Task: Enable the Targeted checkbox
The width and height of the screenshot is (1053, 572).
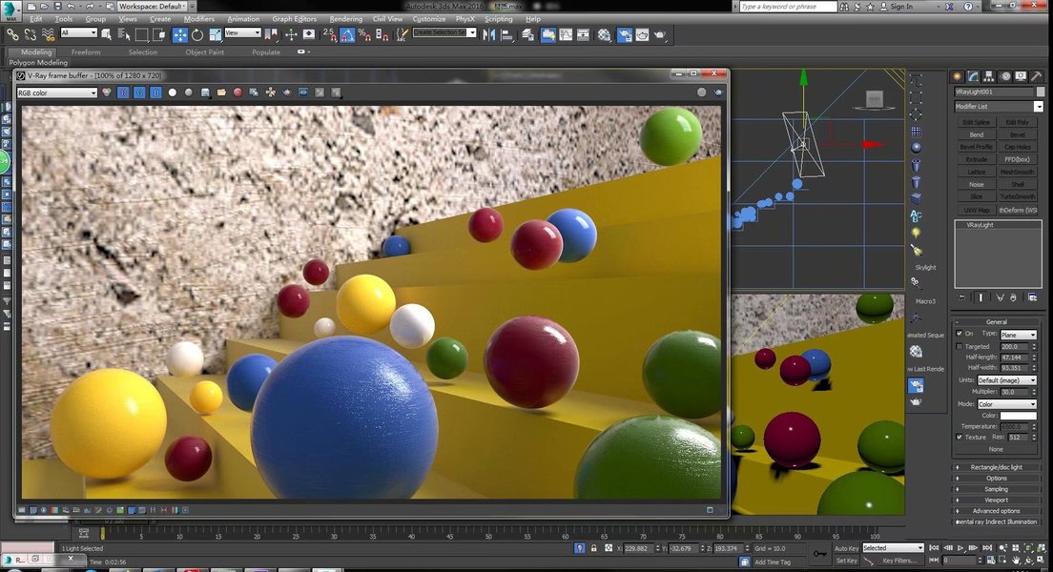Action: click(x=960, y=346)
